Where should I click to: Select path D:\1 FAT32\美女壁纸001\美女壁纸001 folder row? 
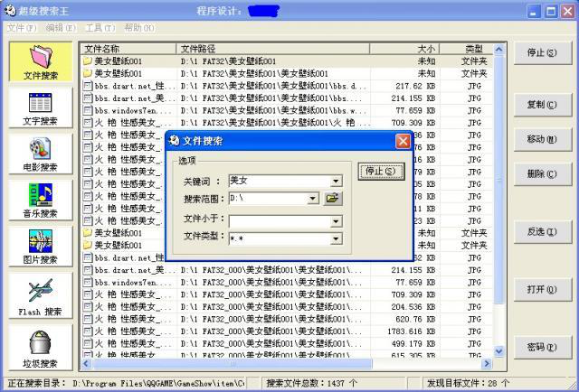click(287, 73)
